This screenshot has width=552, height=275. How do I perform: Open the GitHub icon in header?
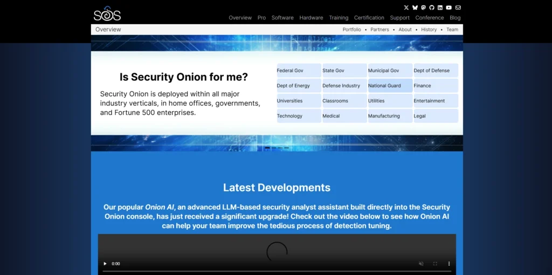(432, 8)
